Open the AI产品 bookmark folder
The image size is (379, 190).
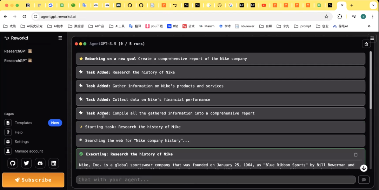click(x=97, y=26)
